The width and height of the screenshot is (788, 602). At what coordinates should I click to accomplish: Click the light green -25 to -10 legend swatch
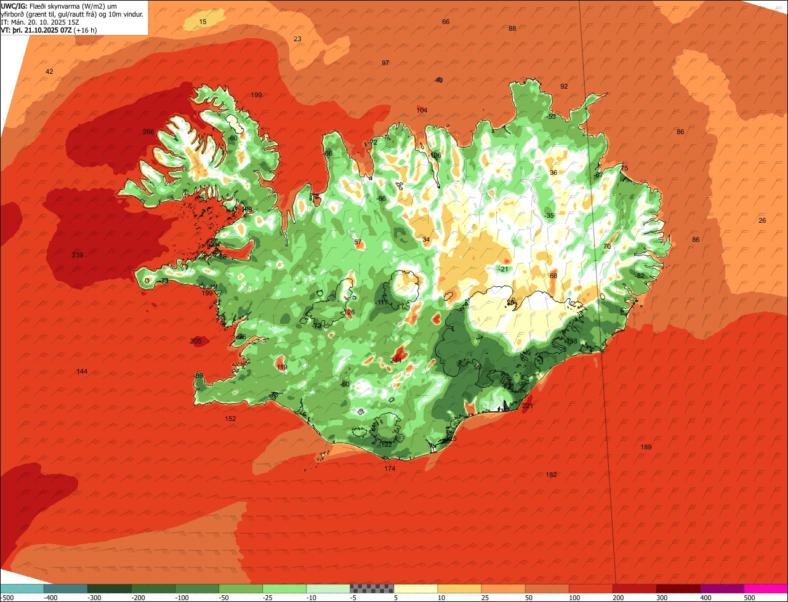click(x=284, y=588)
